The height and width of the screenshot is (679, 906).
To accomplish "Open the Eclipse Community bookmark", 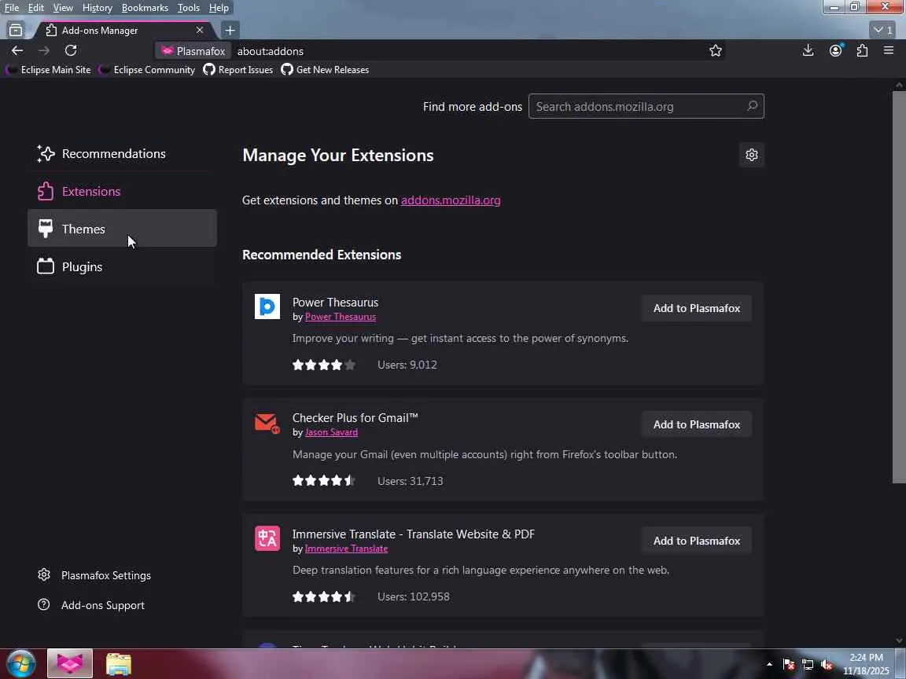I will (147, 70).
